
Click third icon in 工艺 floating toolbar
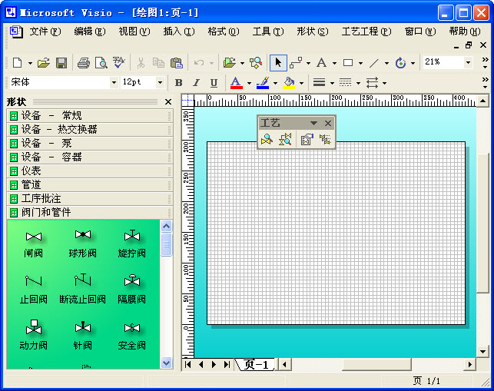(x=307, y=139)
